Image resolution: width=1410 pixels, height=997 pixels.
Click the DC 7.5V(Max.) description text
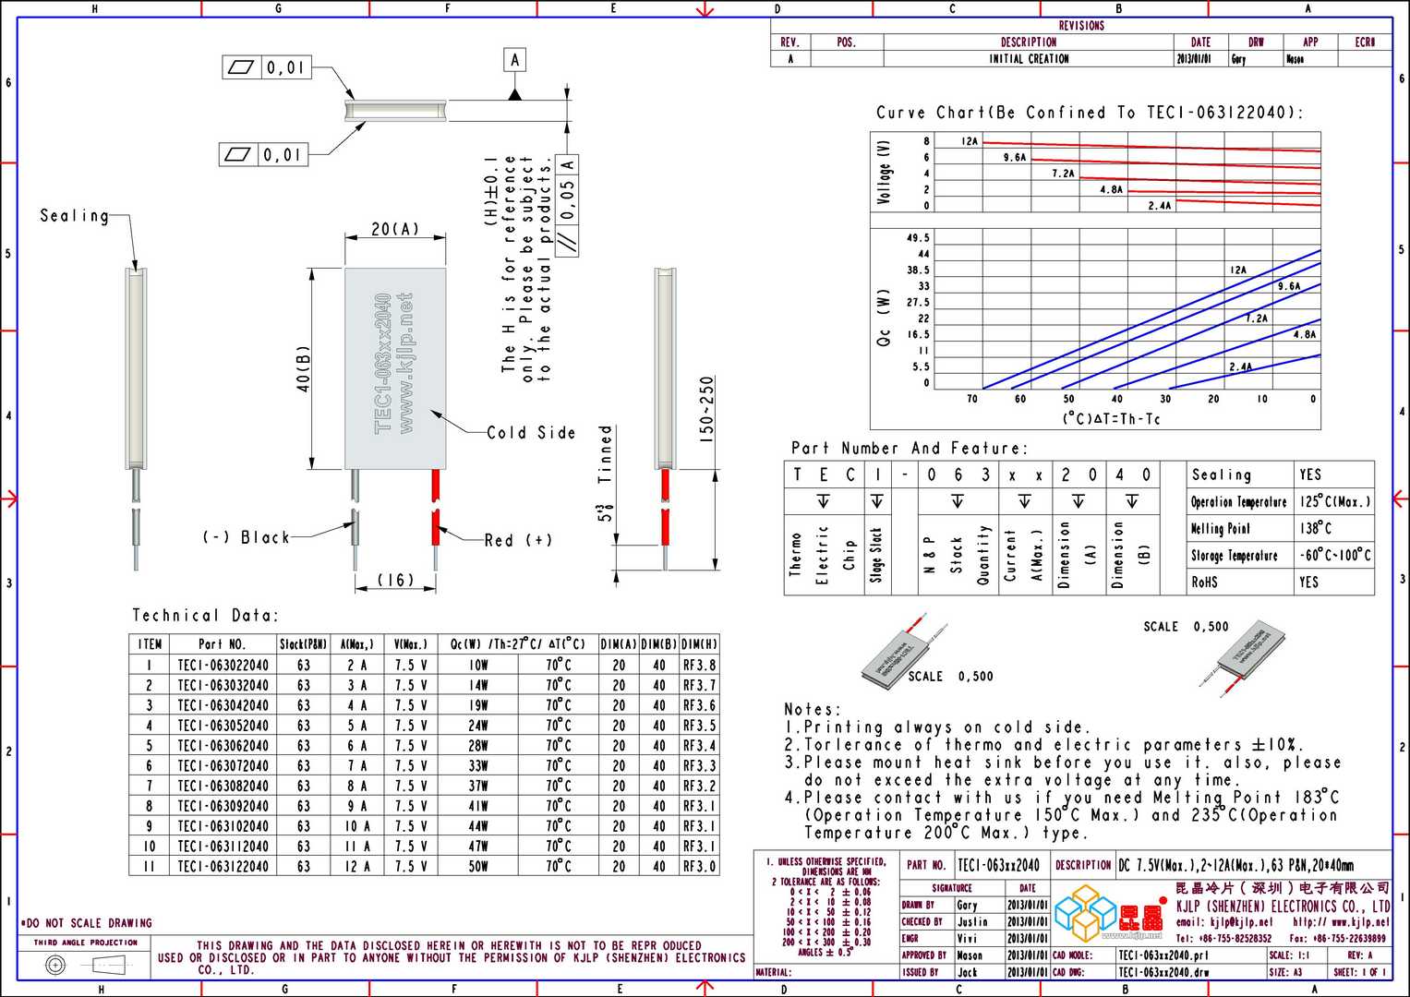1235,866
